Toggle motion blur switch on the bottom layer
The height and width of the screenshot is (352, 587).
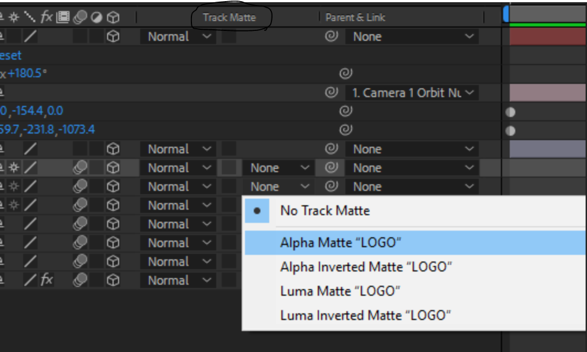point(80,280)
